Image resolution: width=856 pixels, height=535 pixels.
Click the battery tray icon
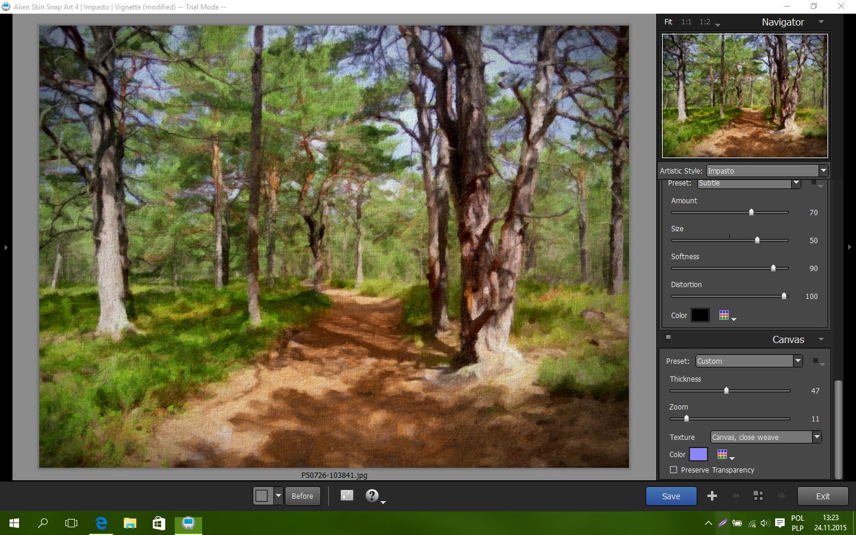(x=737, y=523)
